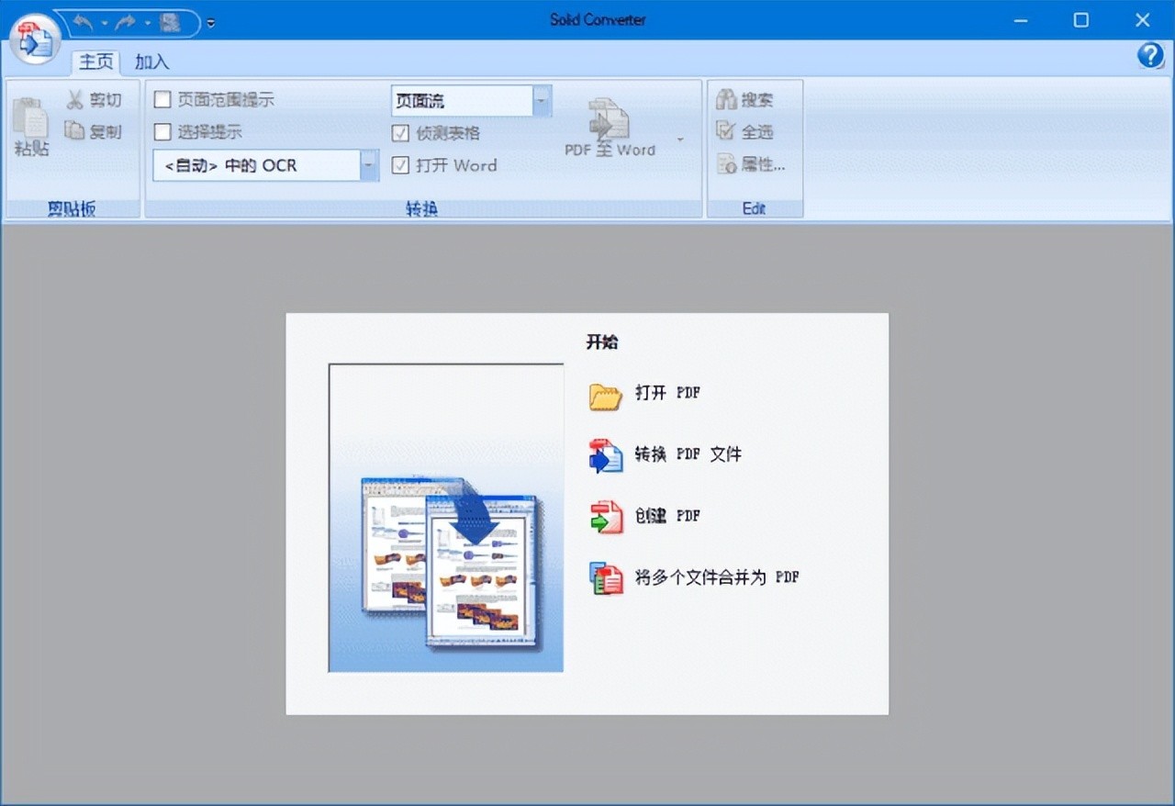Screen dimensions: 1175x806
Task: Expand the Customize Quick Access Toolbar arrow
Action: click(x=211, y=23)
